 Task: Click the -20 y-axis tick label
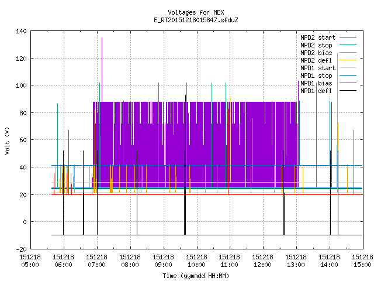pos(21,249)
